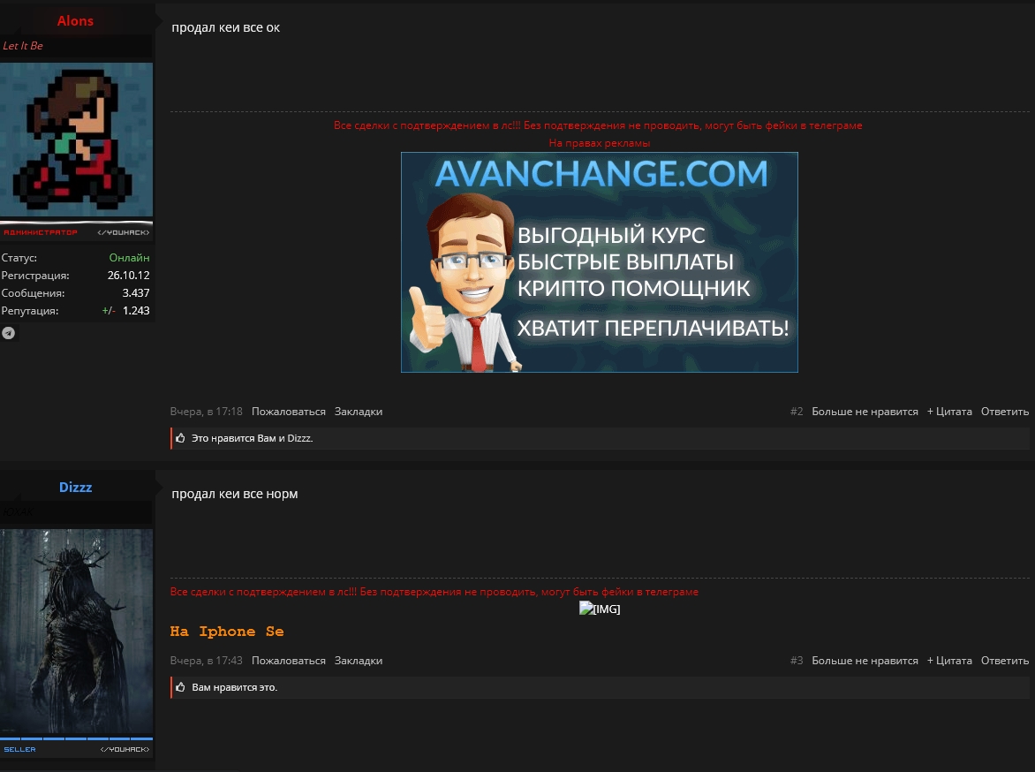Open Alons' message count 3.437
1035x772 pixels.
point(136,292)
